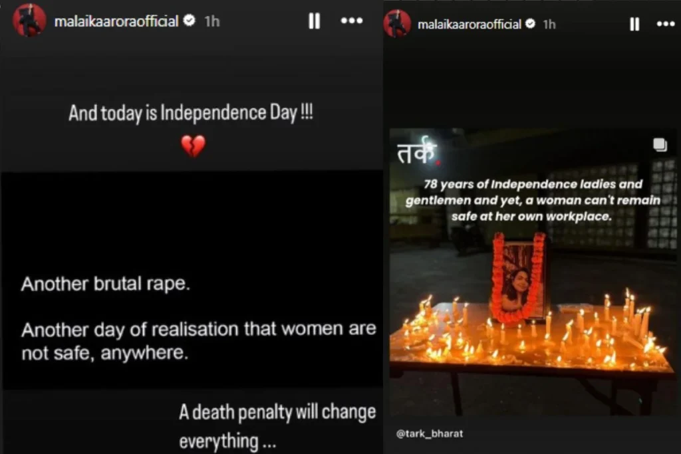The height and width of the screenshot is (454, 681).
Task: Tap the '1h' timestamp on left story
Action: pos(212,21)
